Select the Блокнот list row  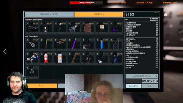tap(142, 31)
